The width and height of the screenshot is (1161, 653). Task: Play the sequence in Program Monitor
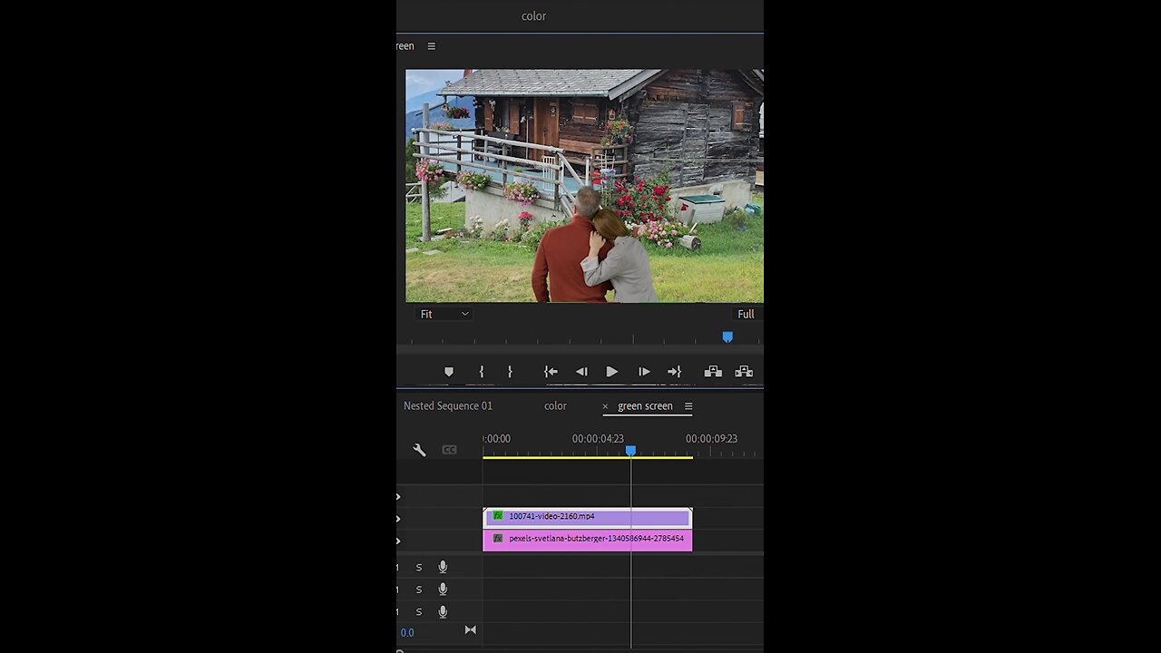pos(612,372)
